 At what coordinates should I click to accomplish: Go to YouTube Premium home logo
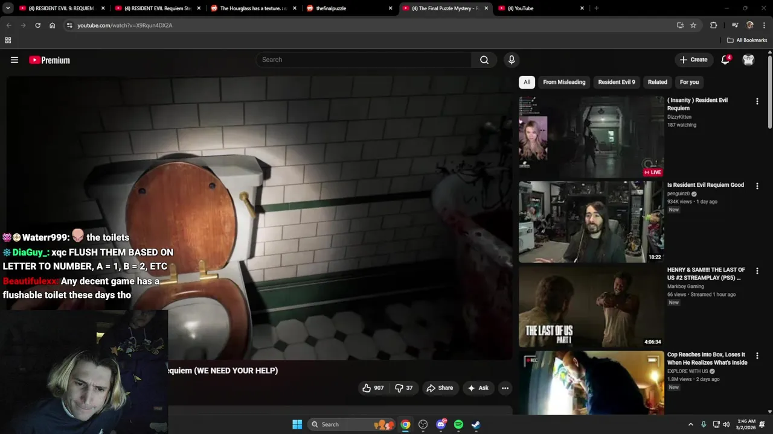(x=50, y=60)
